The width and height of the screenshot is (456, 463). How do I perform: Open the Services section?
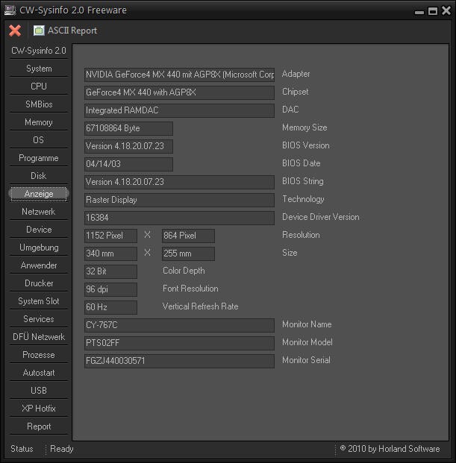pos(39,319)
